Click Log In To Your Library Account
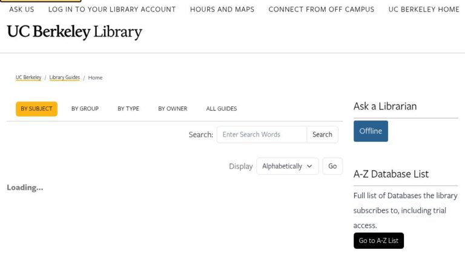 coord(112,10)
